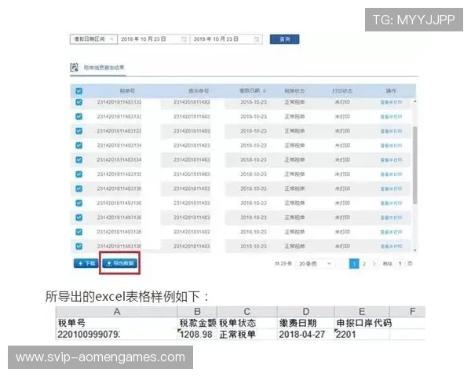This screenshot has height=377, width=471.
Task: Click the excel cell 税款金额
Action: coord(197,323)
